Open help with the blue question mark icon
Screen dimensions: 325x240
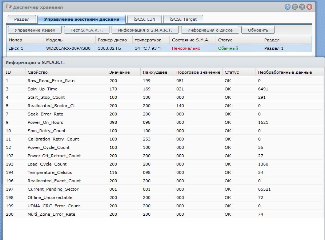click(288, 7)
